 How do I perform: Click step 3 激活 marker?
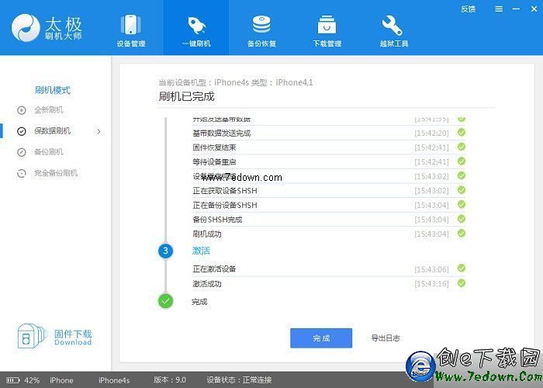point(165,251)
